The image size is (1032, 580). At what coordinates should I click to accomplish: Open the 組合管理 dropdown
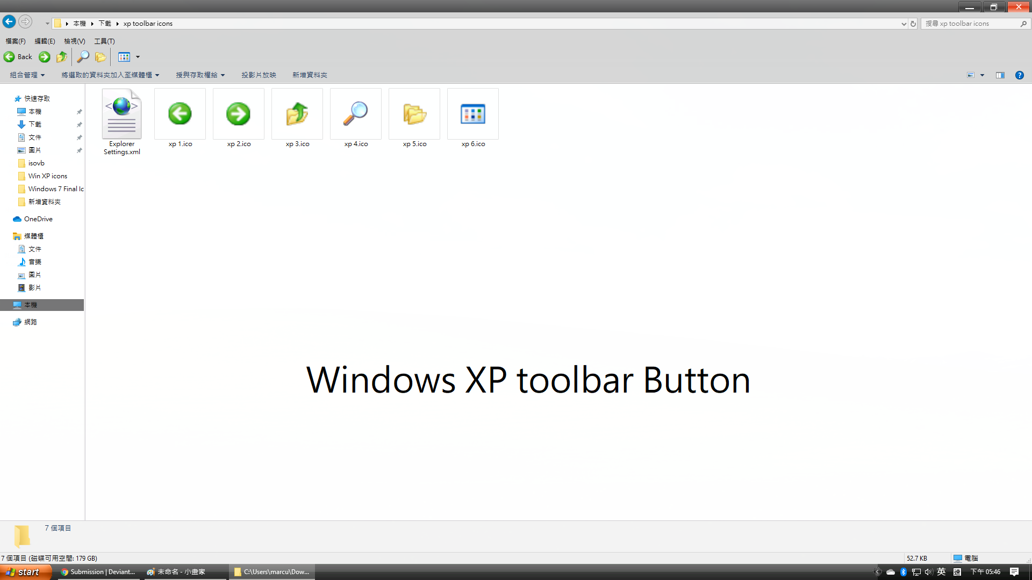coord(26,75)
